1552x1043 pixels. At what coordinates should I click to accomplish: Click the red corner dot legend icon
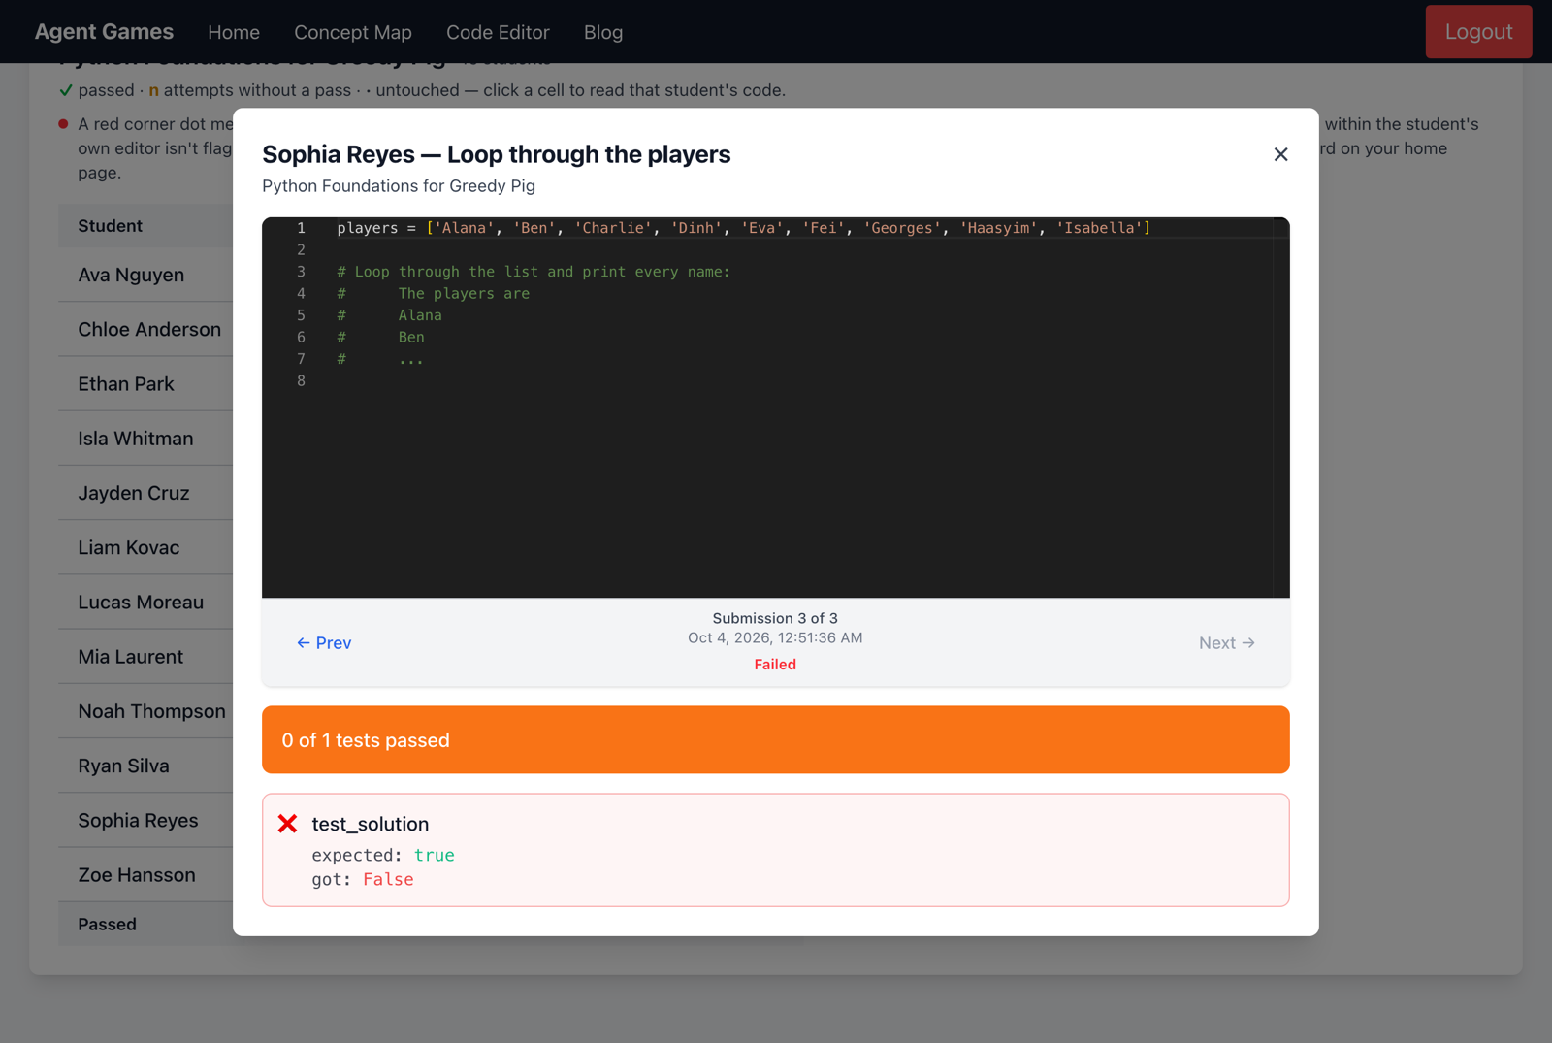click(x=63, y=124)
